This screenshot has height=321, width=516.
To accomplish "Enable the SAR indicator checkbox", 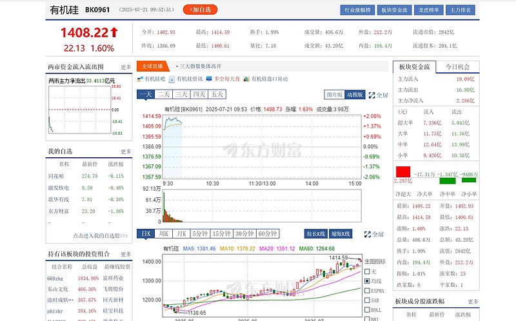I will click(367, 300).
